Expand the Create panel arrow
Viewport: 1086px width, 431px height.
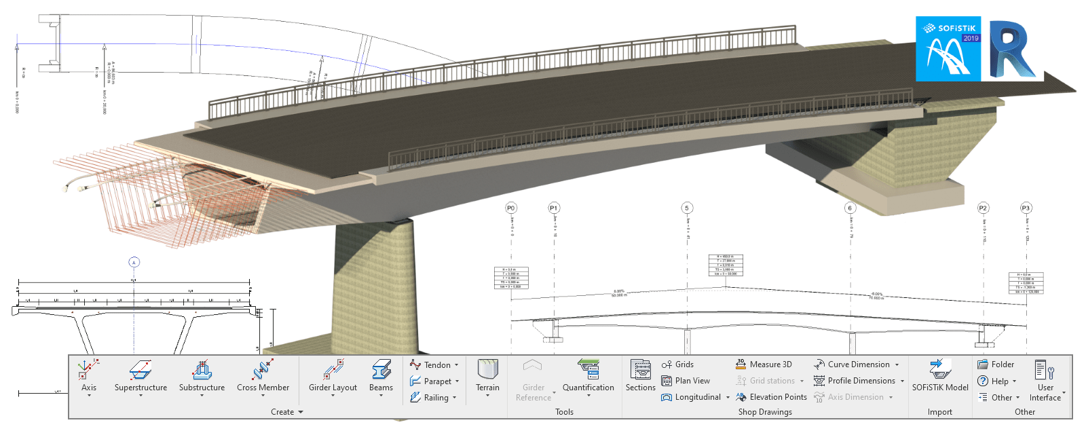point(301,412)
